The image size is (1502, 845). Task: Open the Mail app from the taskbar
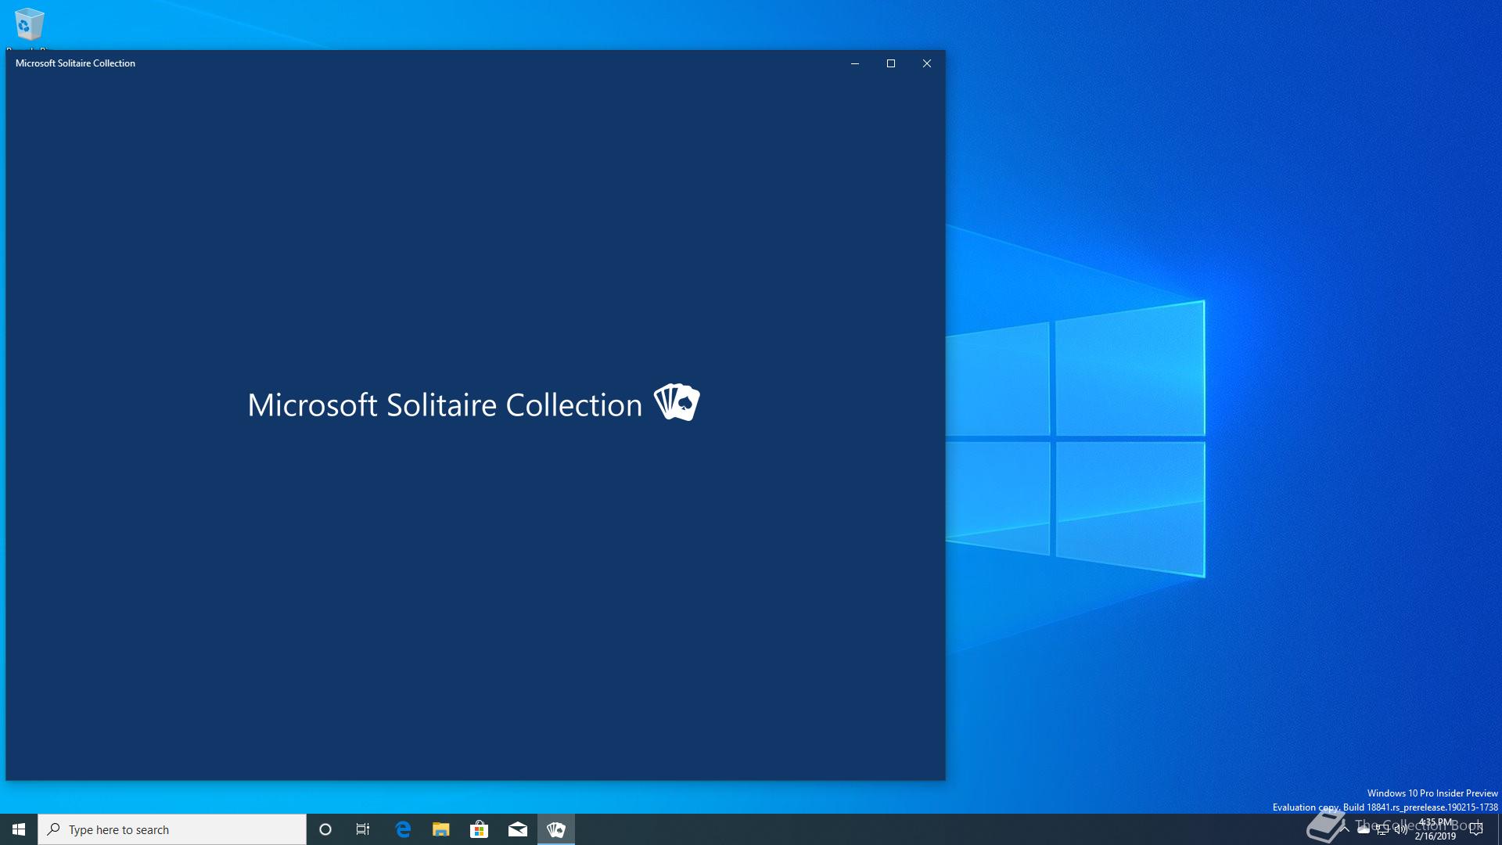tap(518, 829)
